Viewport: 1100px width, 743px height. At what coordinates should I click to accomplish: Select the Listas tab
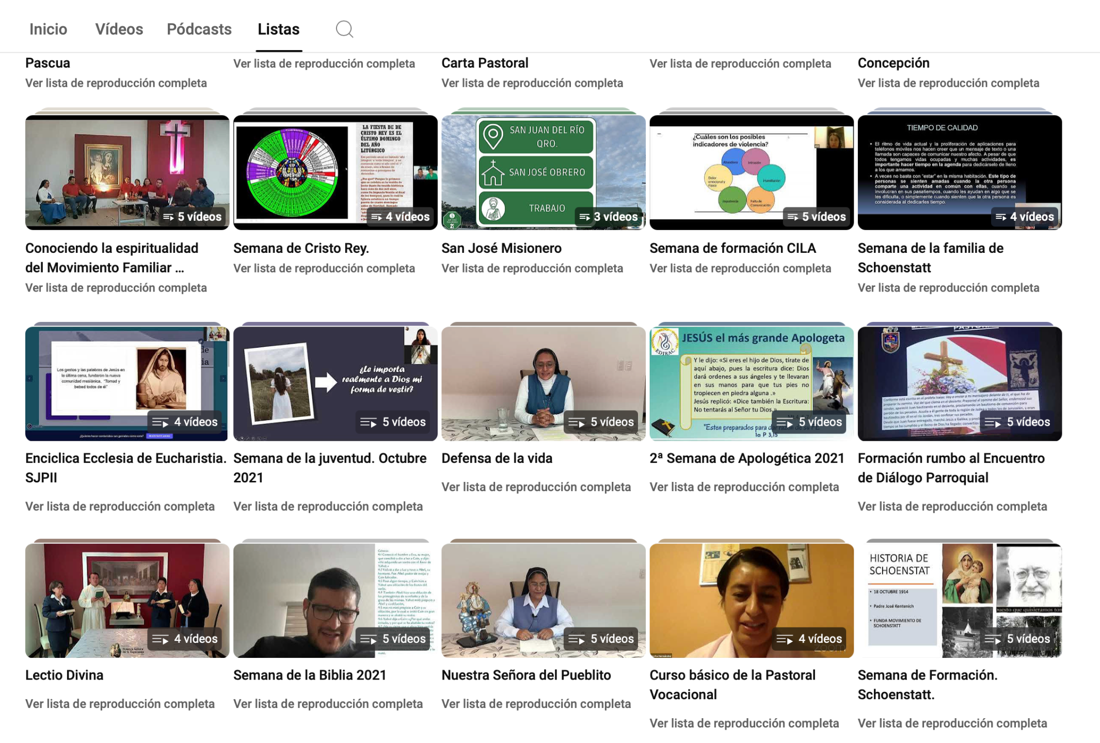point(278,29)
